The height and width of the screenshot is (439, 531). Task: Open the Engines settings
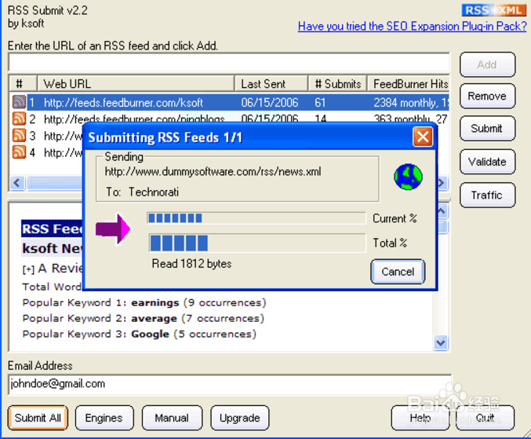point(104,418)
